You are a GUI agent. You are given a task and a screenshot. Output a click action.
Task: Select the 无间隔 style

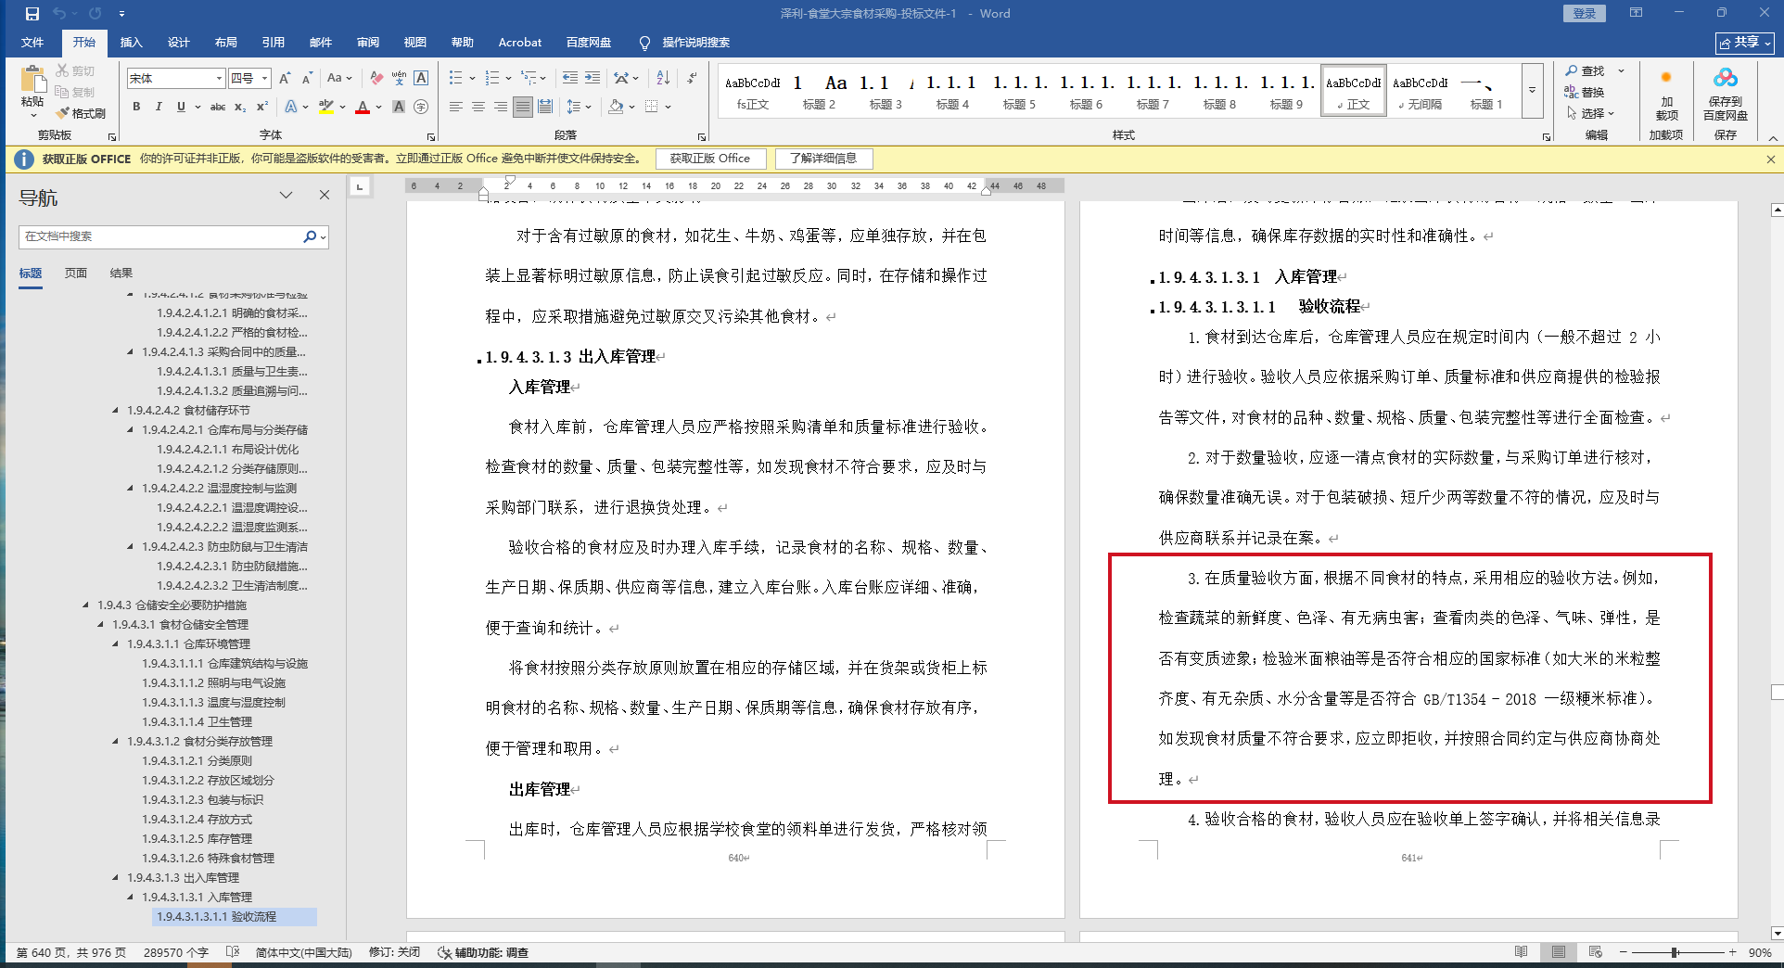[x=1421, y=92]
